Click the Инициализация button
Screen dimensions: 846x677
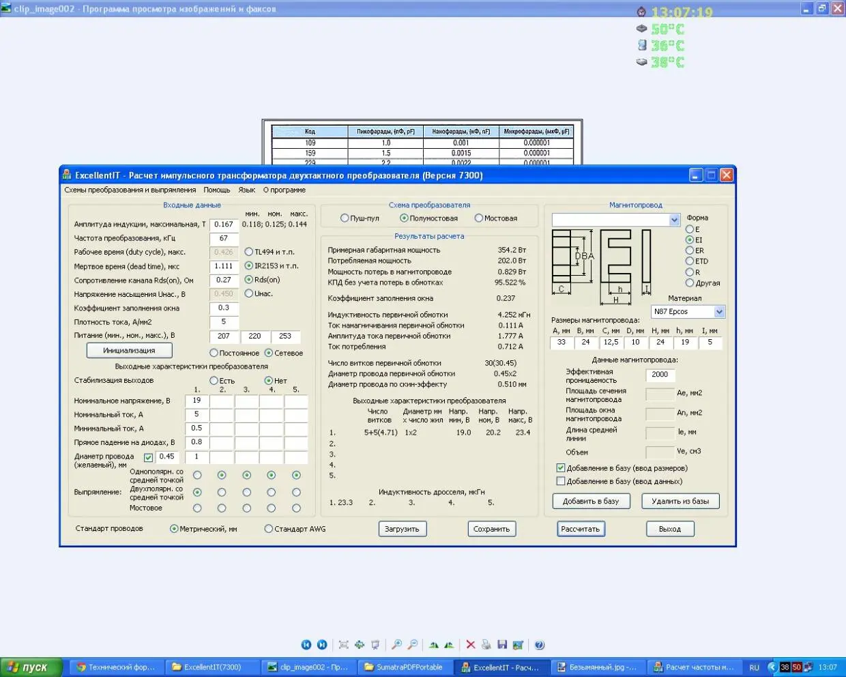pos(129,351)
